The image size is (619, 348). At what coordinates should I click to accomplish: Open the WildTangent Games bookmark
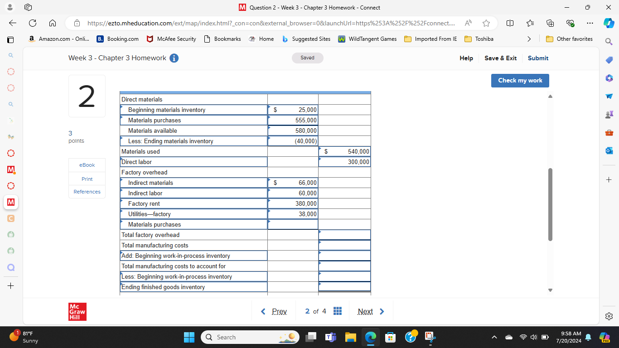[368, 39]
